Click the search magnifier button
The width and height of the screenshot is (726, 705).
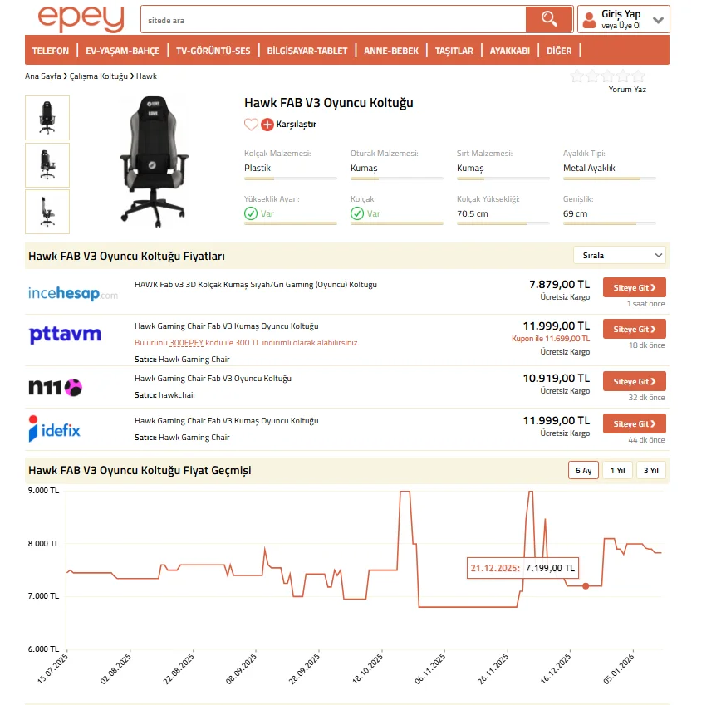click(x=549, y=19)
